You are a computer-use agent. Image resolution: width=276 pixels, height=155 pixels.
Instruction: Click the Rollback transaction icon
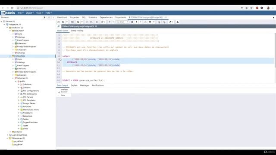click(x=164, y=22)
